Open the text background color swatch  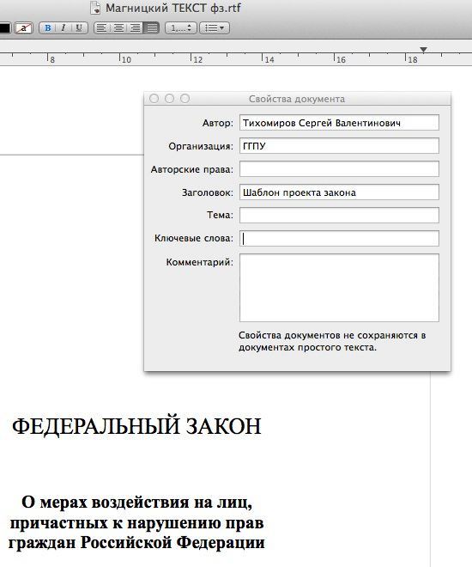23,27
